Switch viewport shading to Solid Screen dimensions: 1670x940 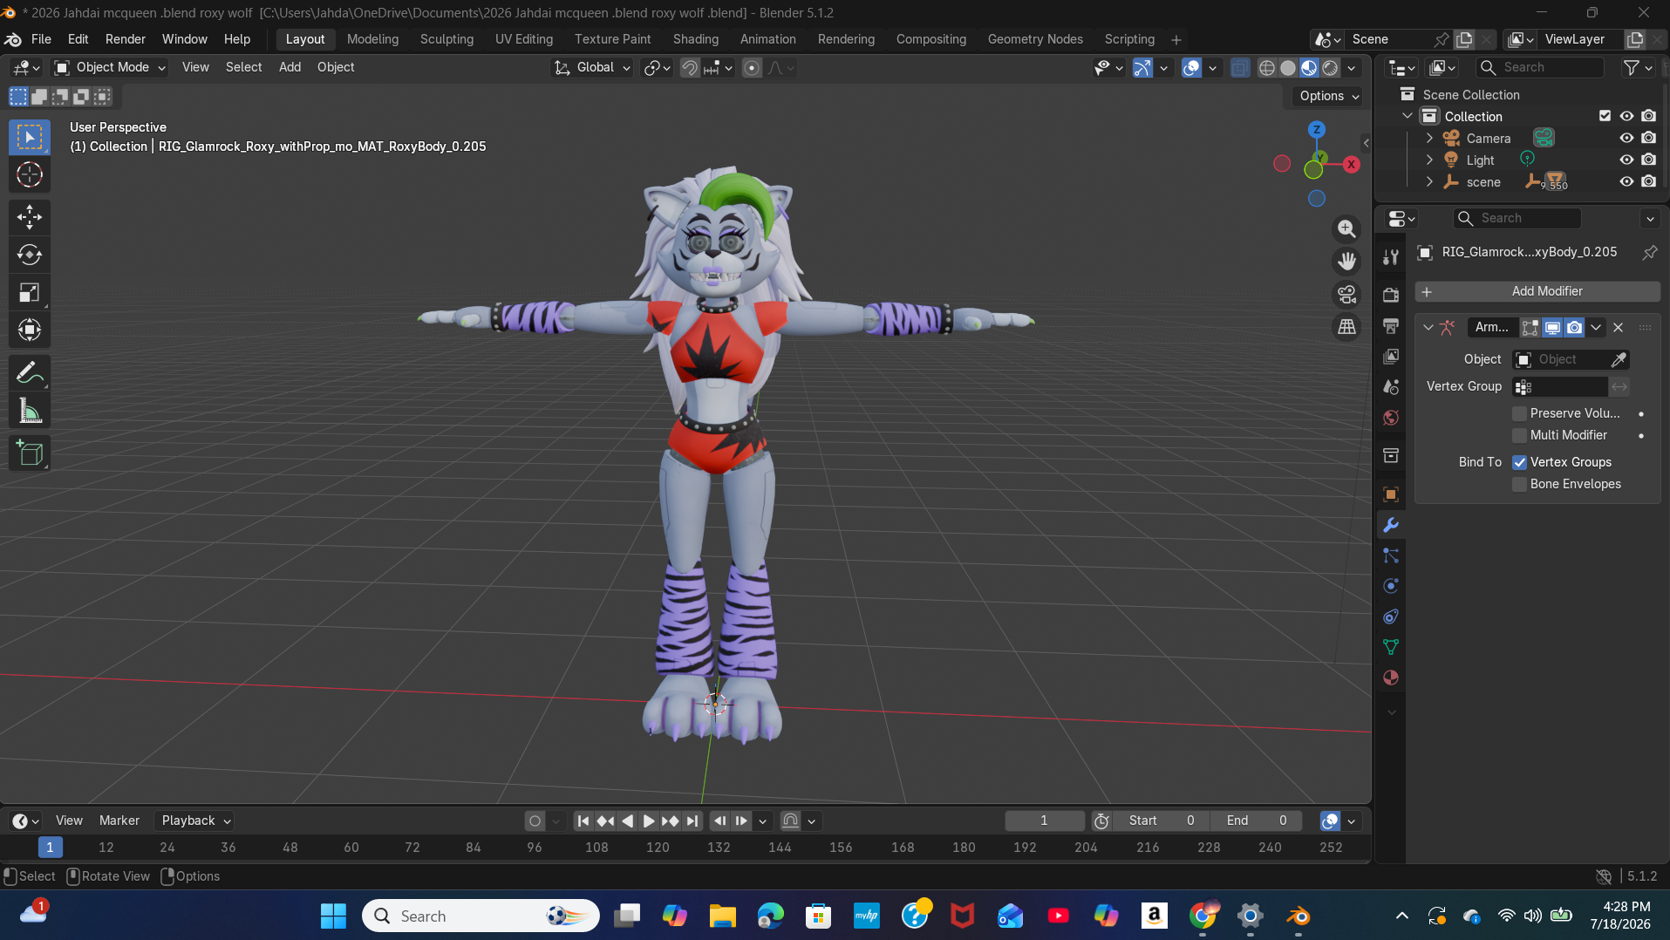(x=1288, y=68)
